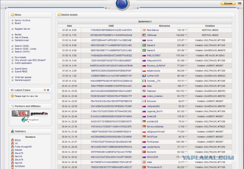Click donator name NofoSpike
Viewport: 244px width, 169px height.
point(20,166)
